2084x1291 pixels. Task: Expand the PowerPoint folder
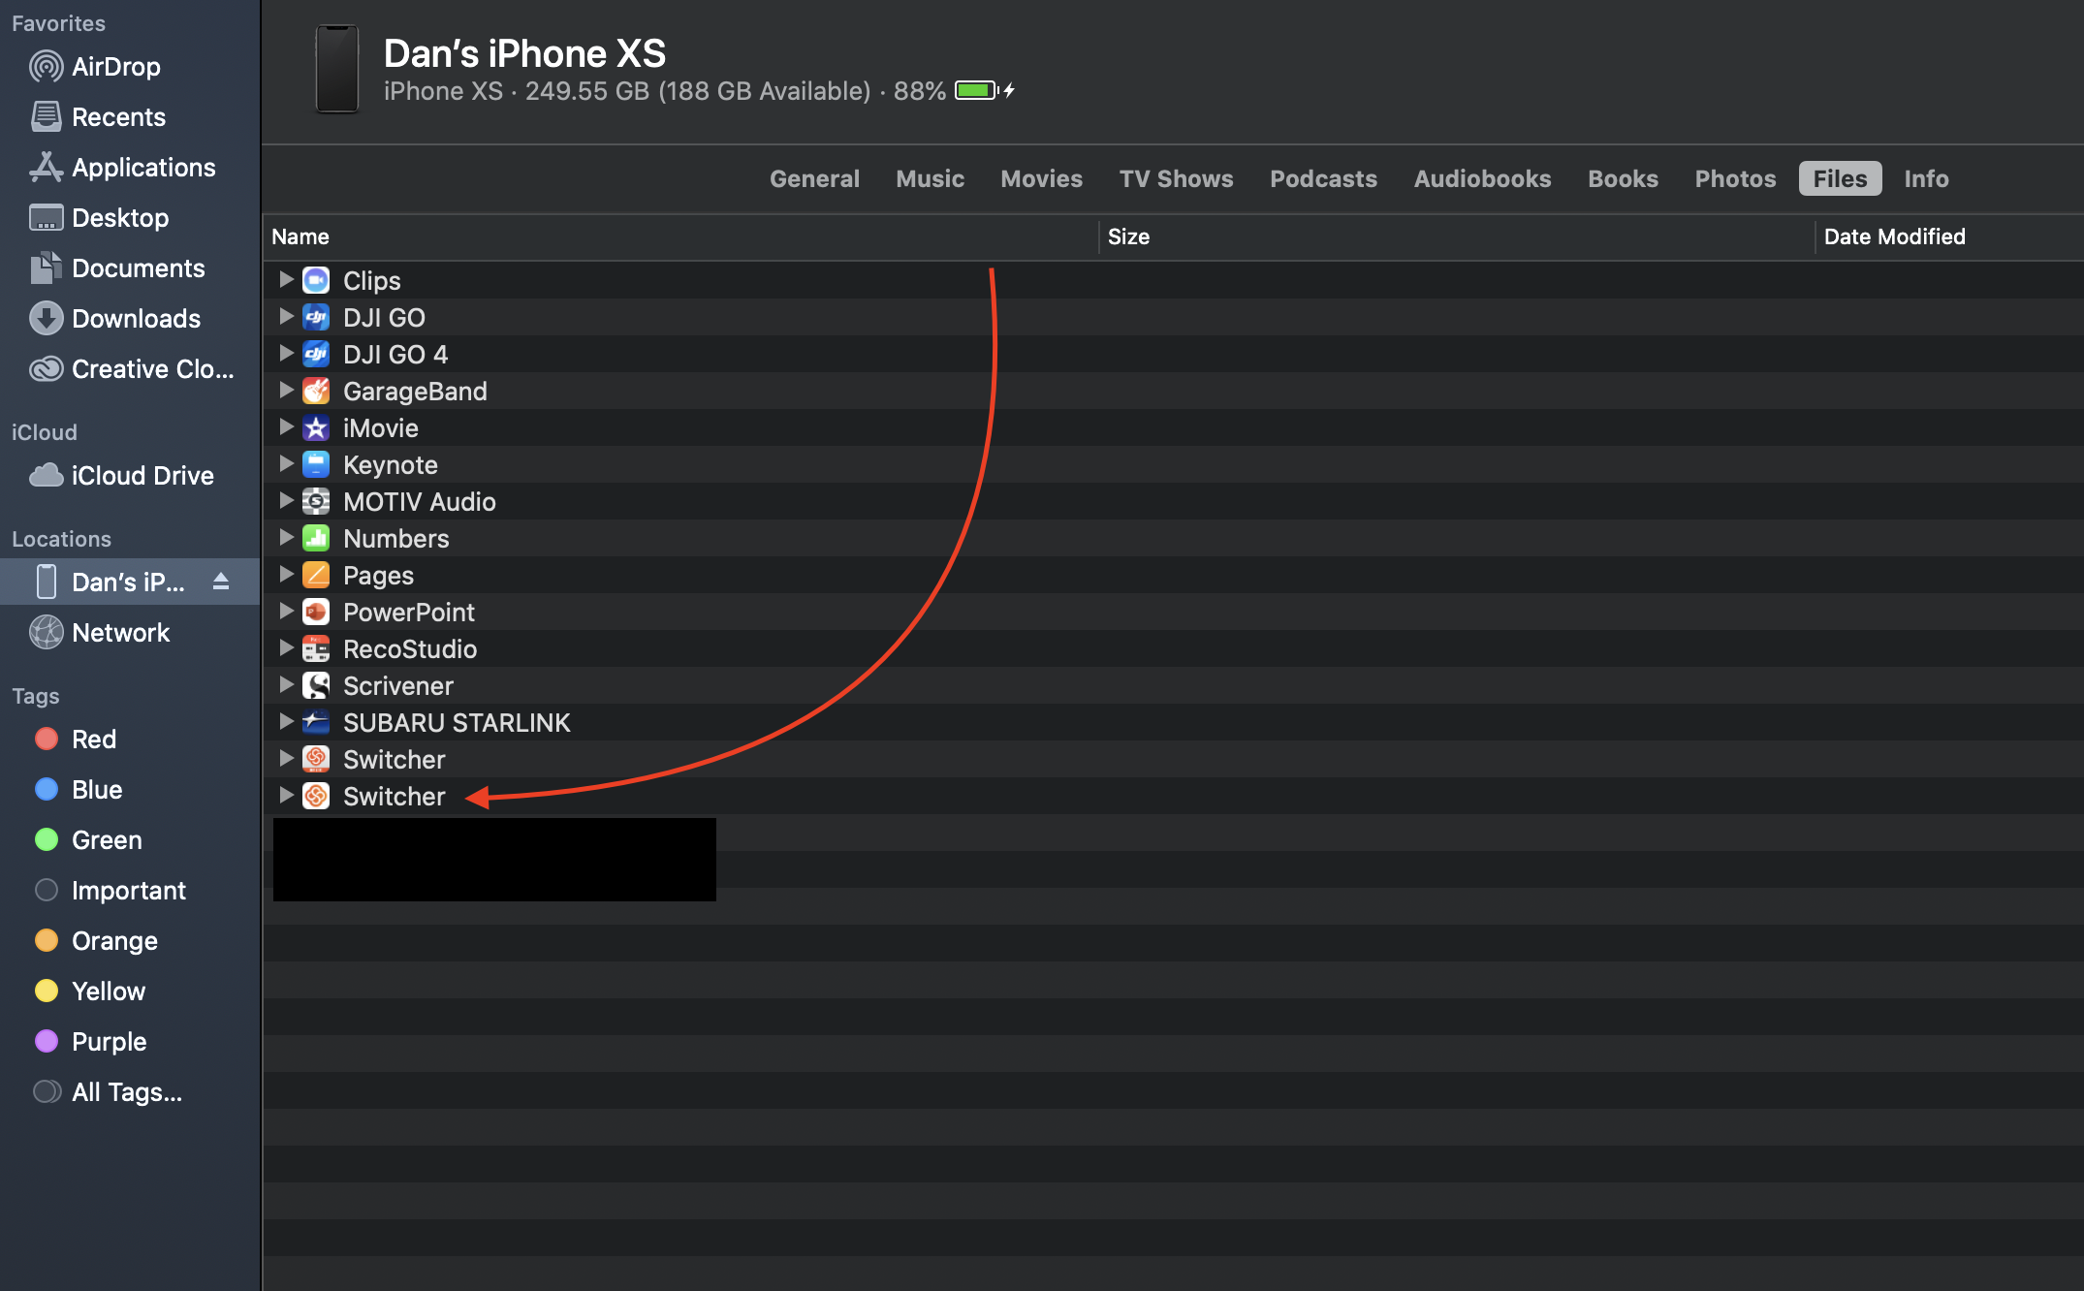click(x=286, y=611)
